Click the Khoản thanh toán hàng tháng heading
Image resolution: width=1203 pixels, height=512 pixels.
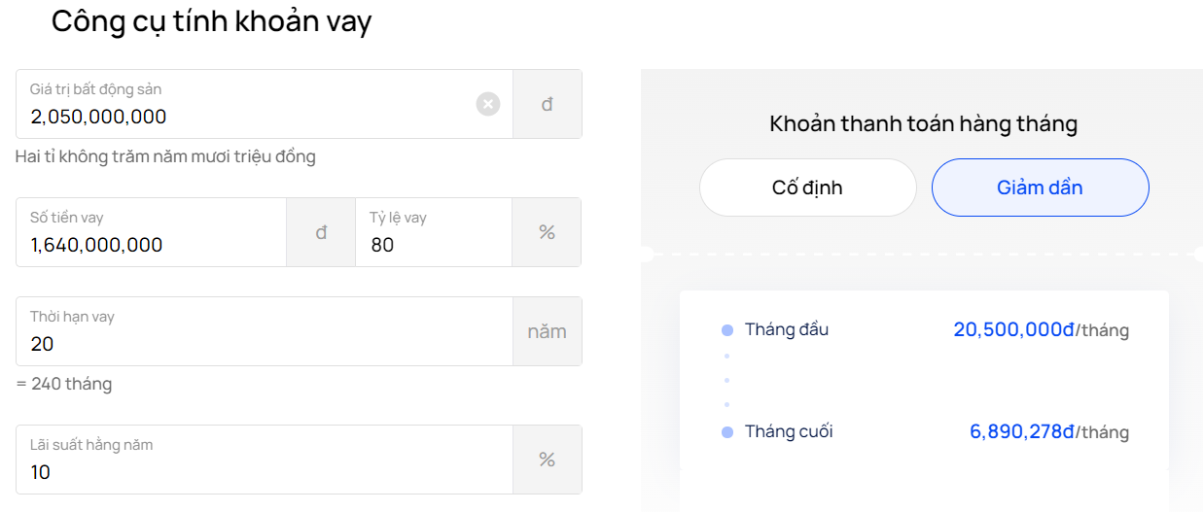tap(924, 124)
